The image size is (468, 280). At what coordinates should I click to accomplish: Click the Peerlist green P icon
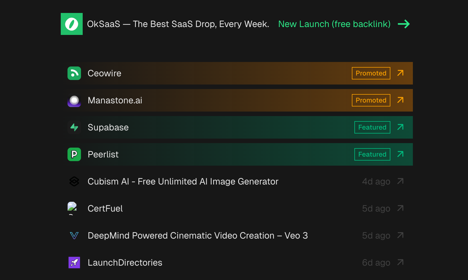click(74, 154)
